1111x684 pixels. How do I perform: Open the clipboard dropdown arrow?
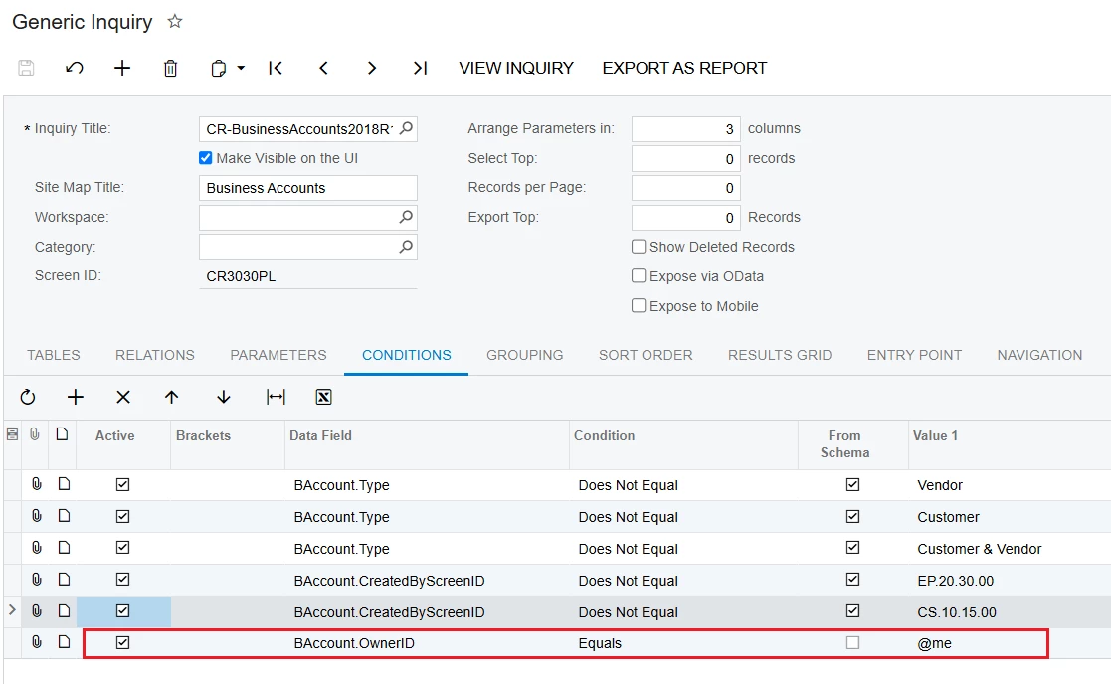coord(241,68)
